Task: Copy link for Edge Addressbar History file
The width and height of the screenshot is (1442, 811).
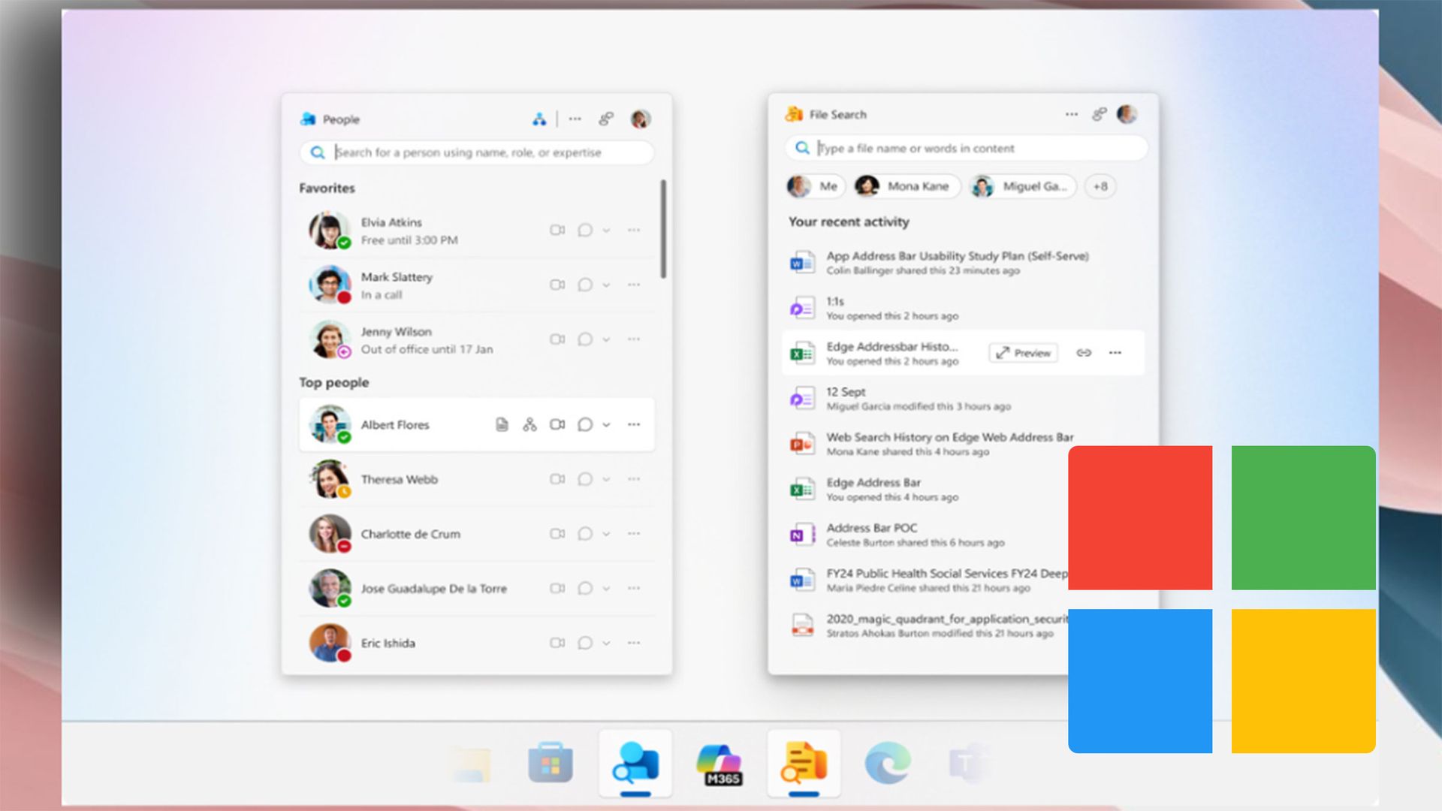Action: [x=1085, y=352]
